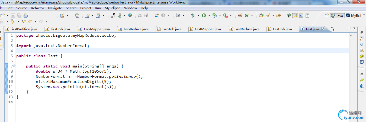Toggle Block Selection Mode button
The height and width of the screenshot is (122, 366).
[301, 15]
